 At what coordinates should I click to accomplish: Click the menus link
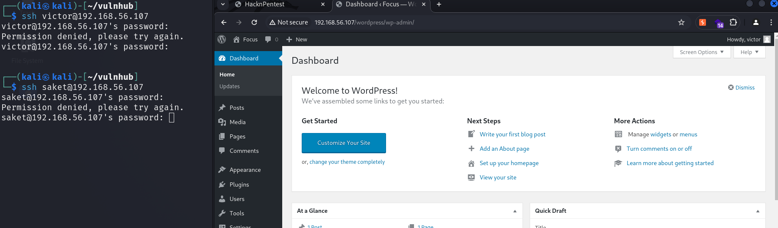pos(688,134)
